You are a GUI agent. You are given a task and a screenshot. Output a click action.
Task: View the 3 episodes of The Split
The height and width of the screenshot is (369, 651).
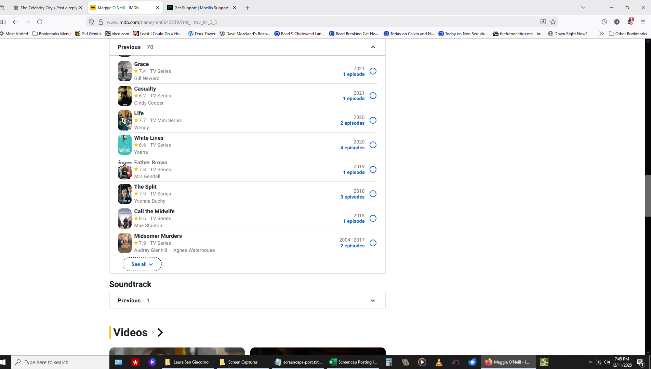coord(352,197)
